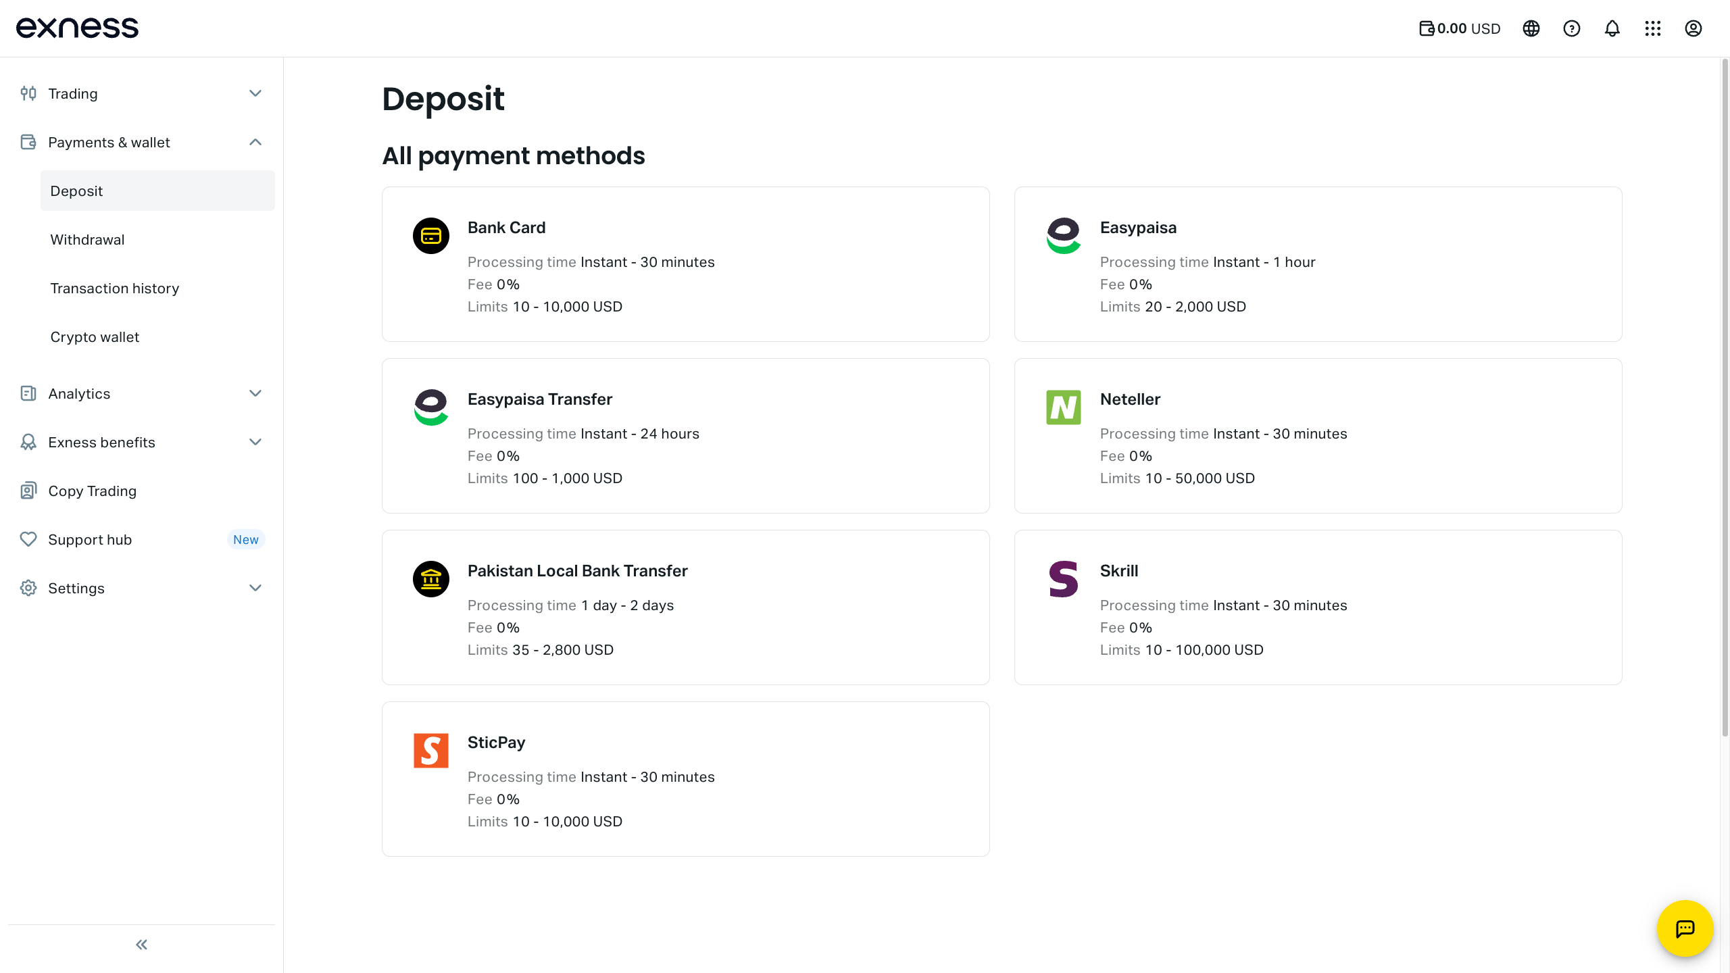The width and height of the screenshot is (1730, 973).
Task: Expand the Exness benefits chevron
Action: click(x=255, y=442)
